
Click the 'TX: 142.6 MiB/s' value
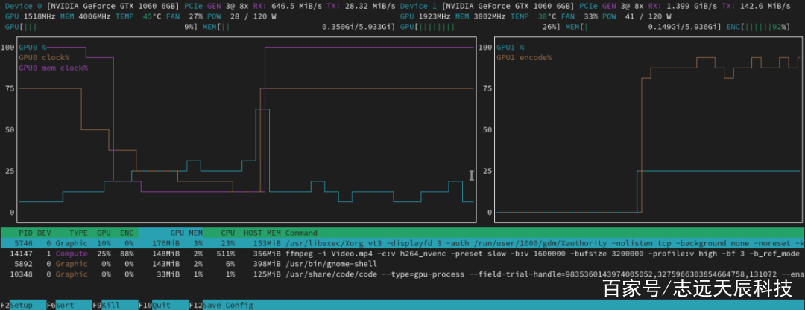[757, 6]
